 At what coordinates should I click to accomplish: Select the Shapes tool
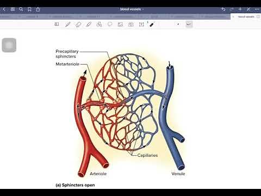(99, 24)
